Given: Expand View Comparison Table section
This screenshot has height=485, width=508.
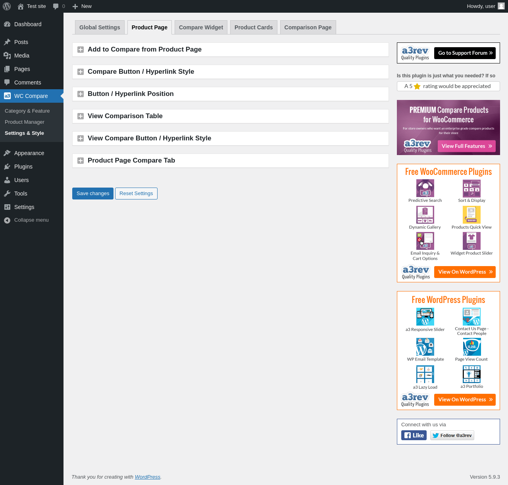Looking at the screenshot, I should [230, 116].
